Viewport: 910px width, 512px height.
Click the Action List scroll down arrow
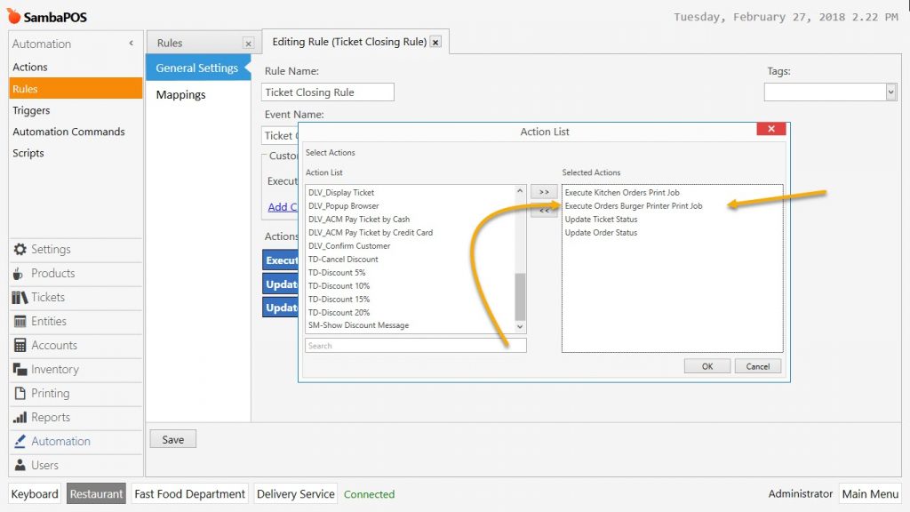(519, 326)
